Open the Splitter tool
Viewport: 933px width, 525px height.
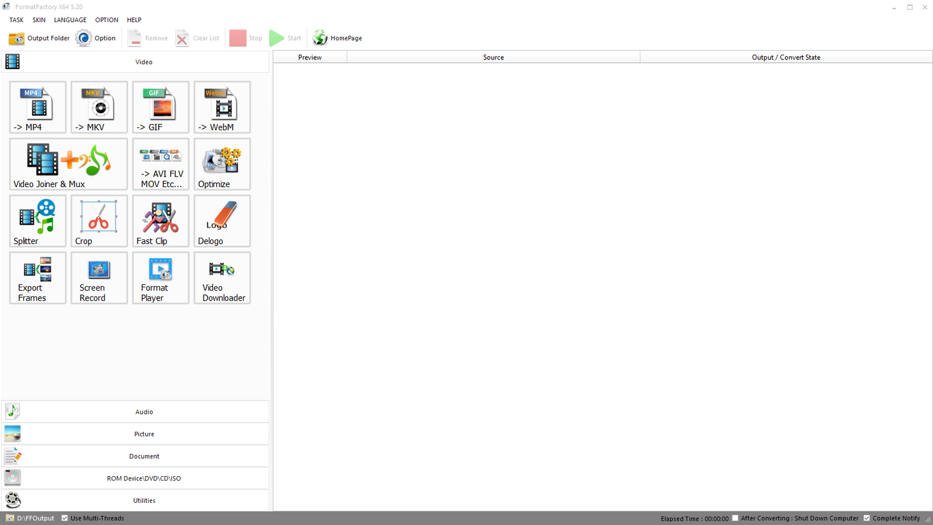tap(38, 221)
